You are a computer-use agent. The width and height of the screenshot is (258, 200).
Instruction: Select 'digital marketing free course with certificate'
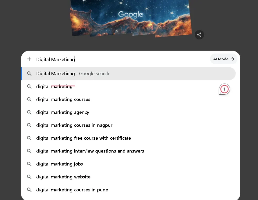[x=128, y=138]
